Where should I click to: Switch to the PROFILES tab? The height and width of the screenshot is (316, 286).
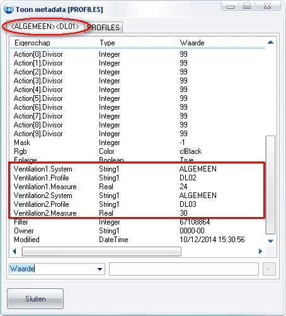click(104, 27)
